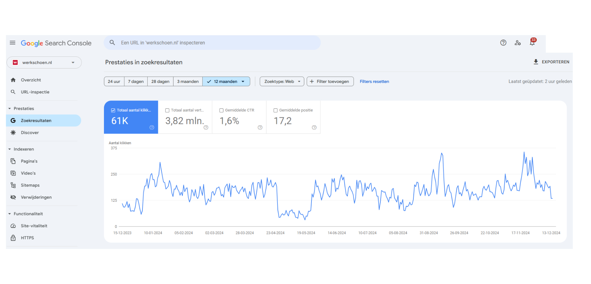Check the Gemiddelde positie checkbox

(x=275, y=111)
